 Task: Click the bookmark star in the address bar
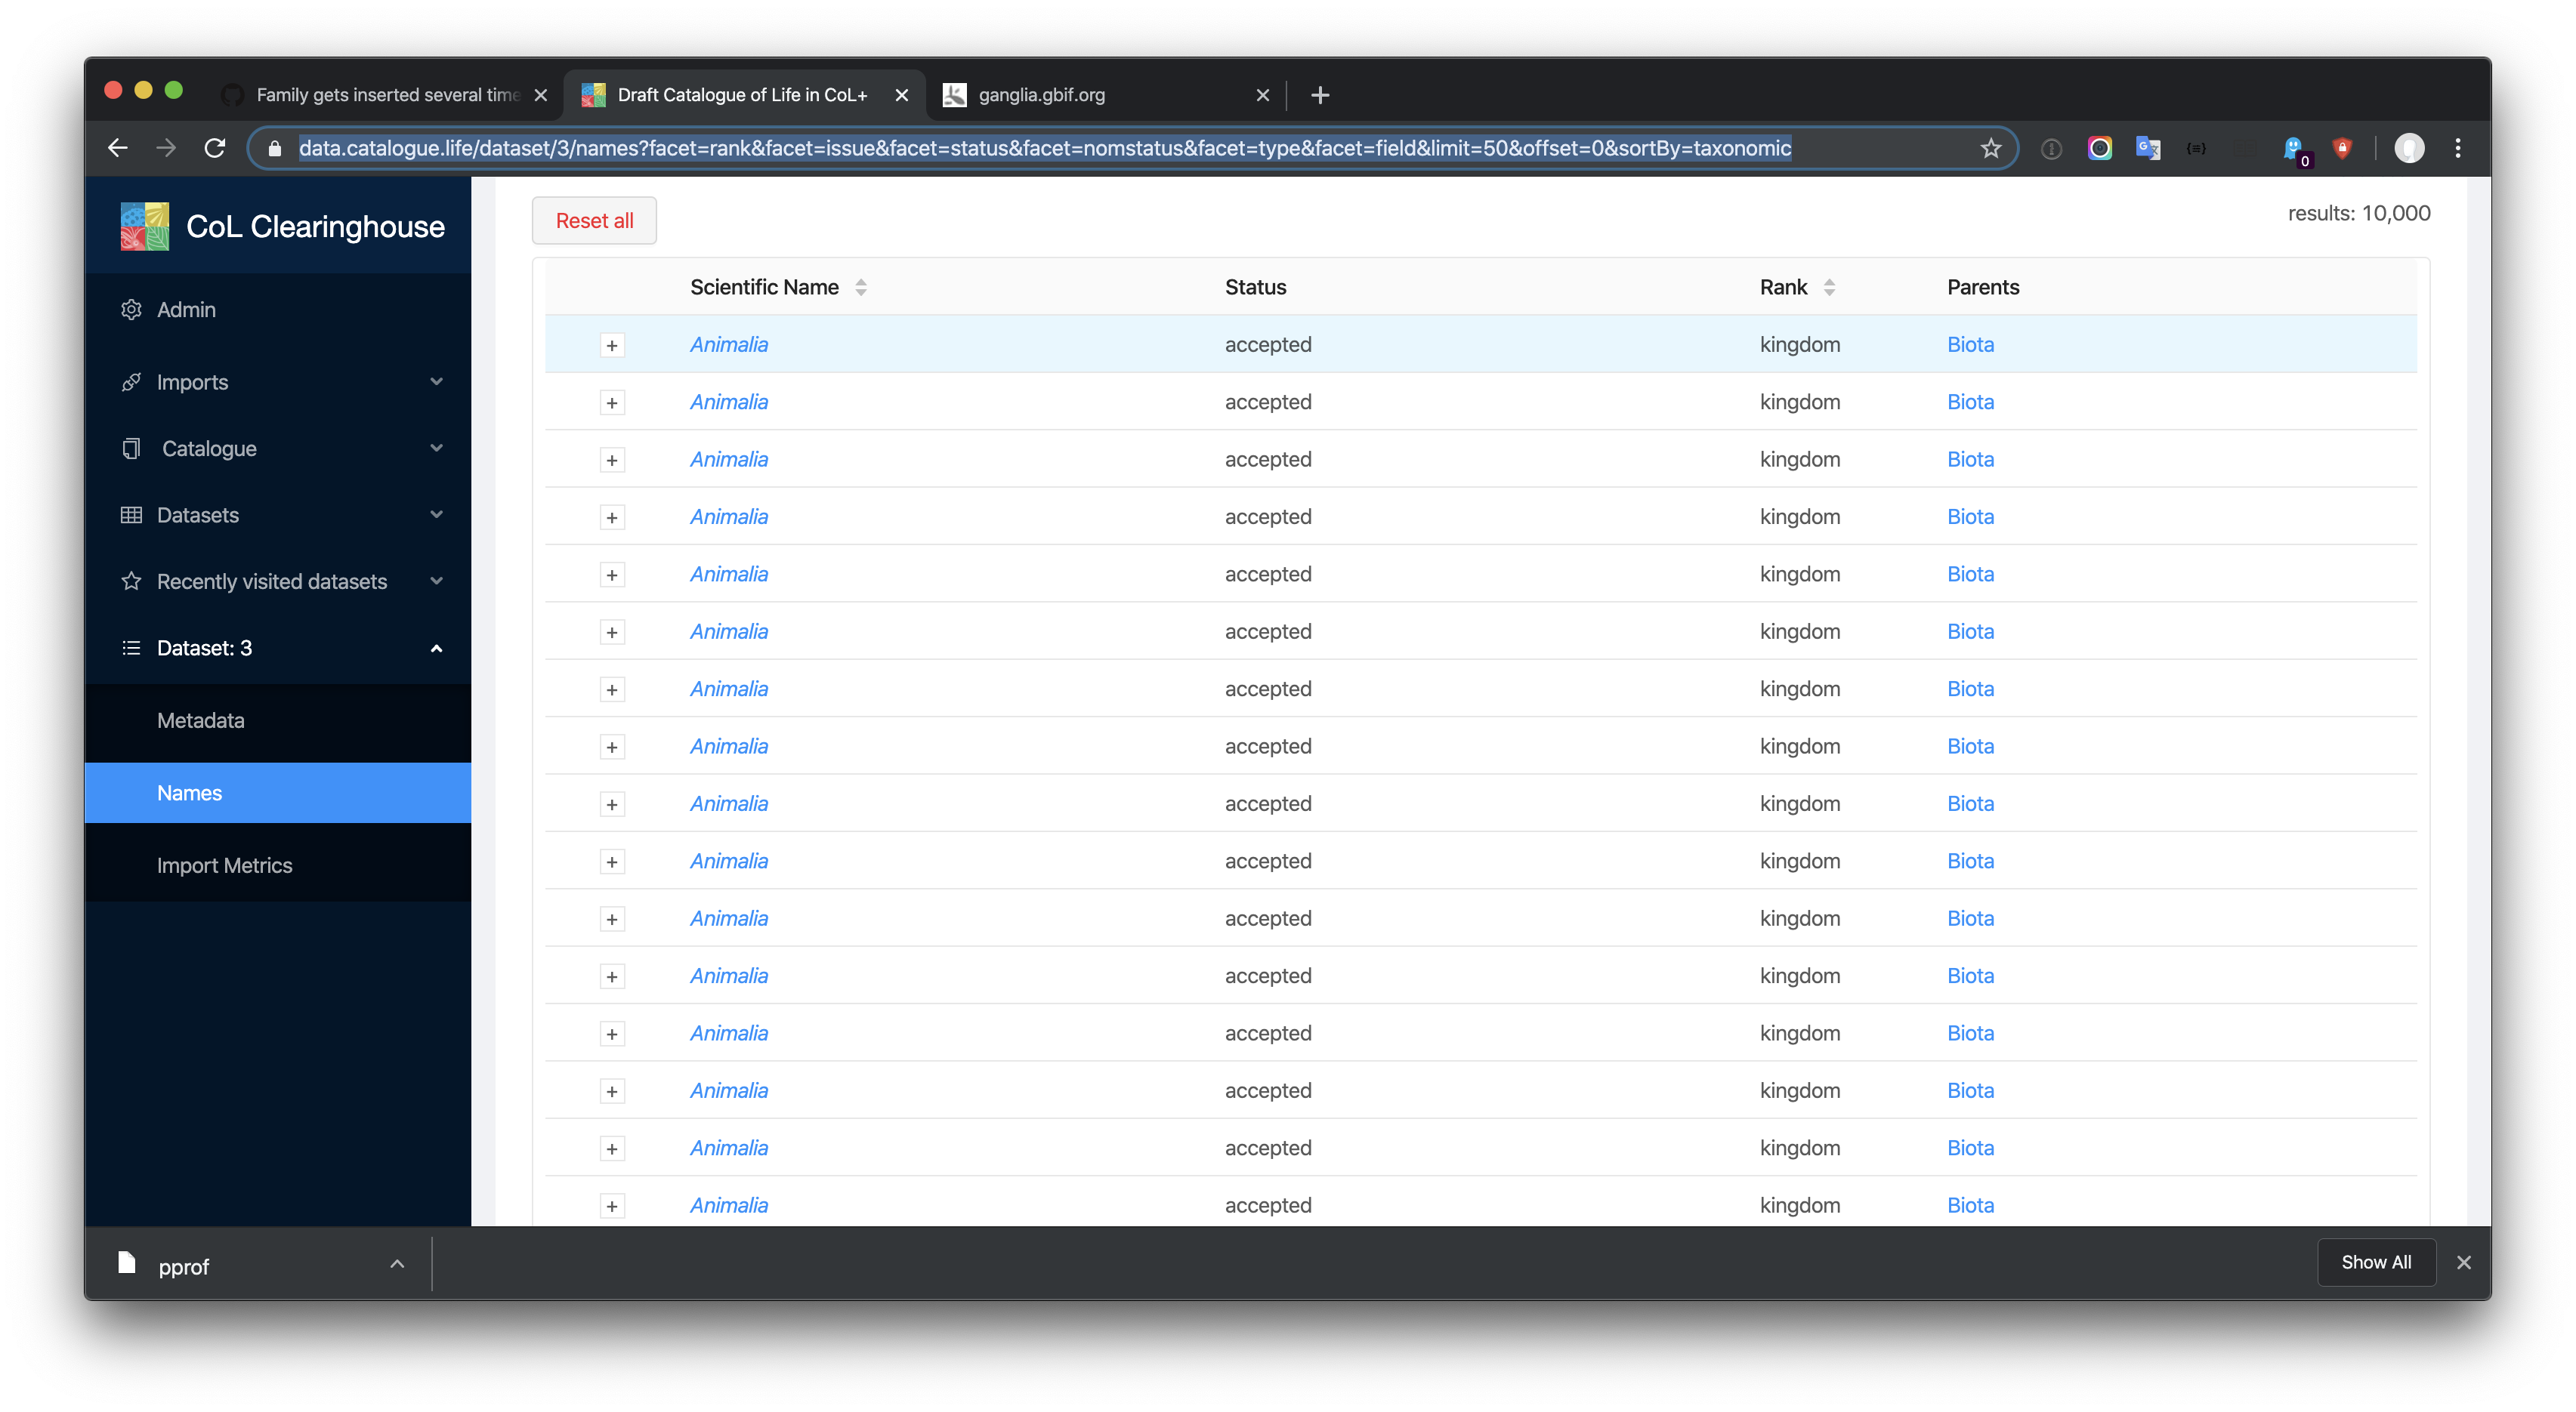pos(1991,147)
